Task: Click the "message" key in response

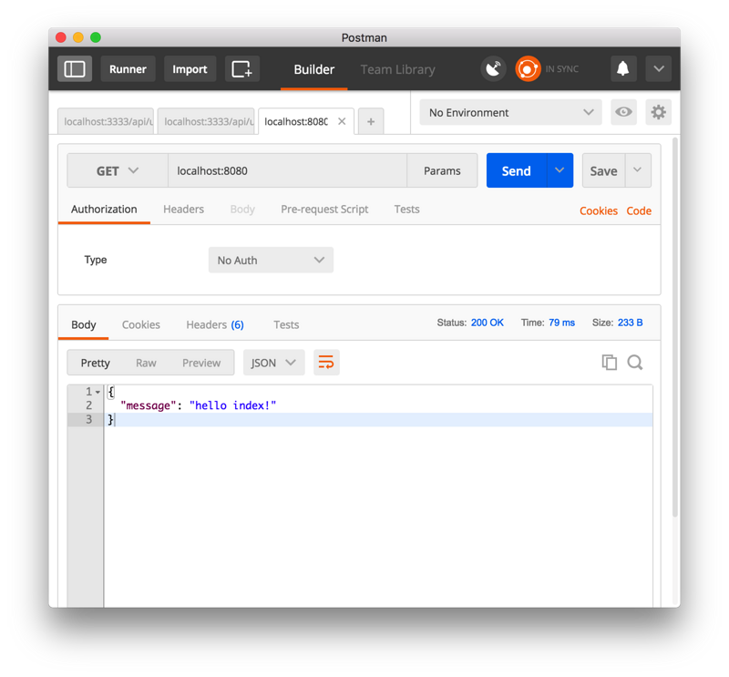Action: (x=149, y=405)
